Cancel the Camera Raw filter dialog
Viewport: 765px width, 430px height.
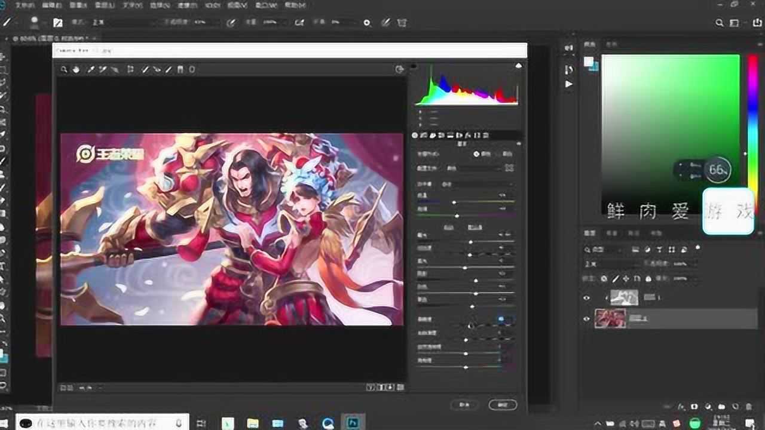pos(464,404)
